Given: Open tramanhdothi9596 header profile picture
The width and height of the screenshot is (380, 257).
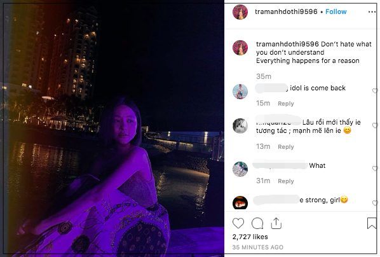Looking at the screenshot, I should coord(240,12).
